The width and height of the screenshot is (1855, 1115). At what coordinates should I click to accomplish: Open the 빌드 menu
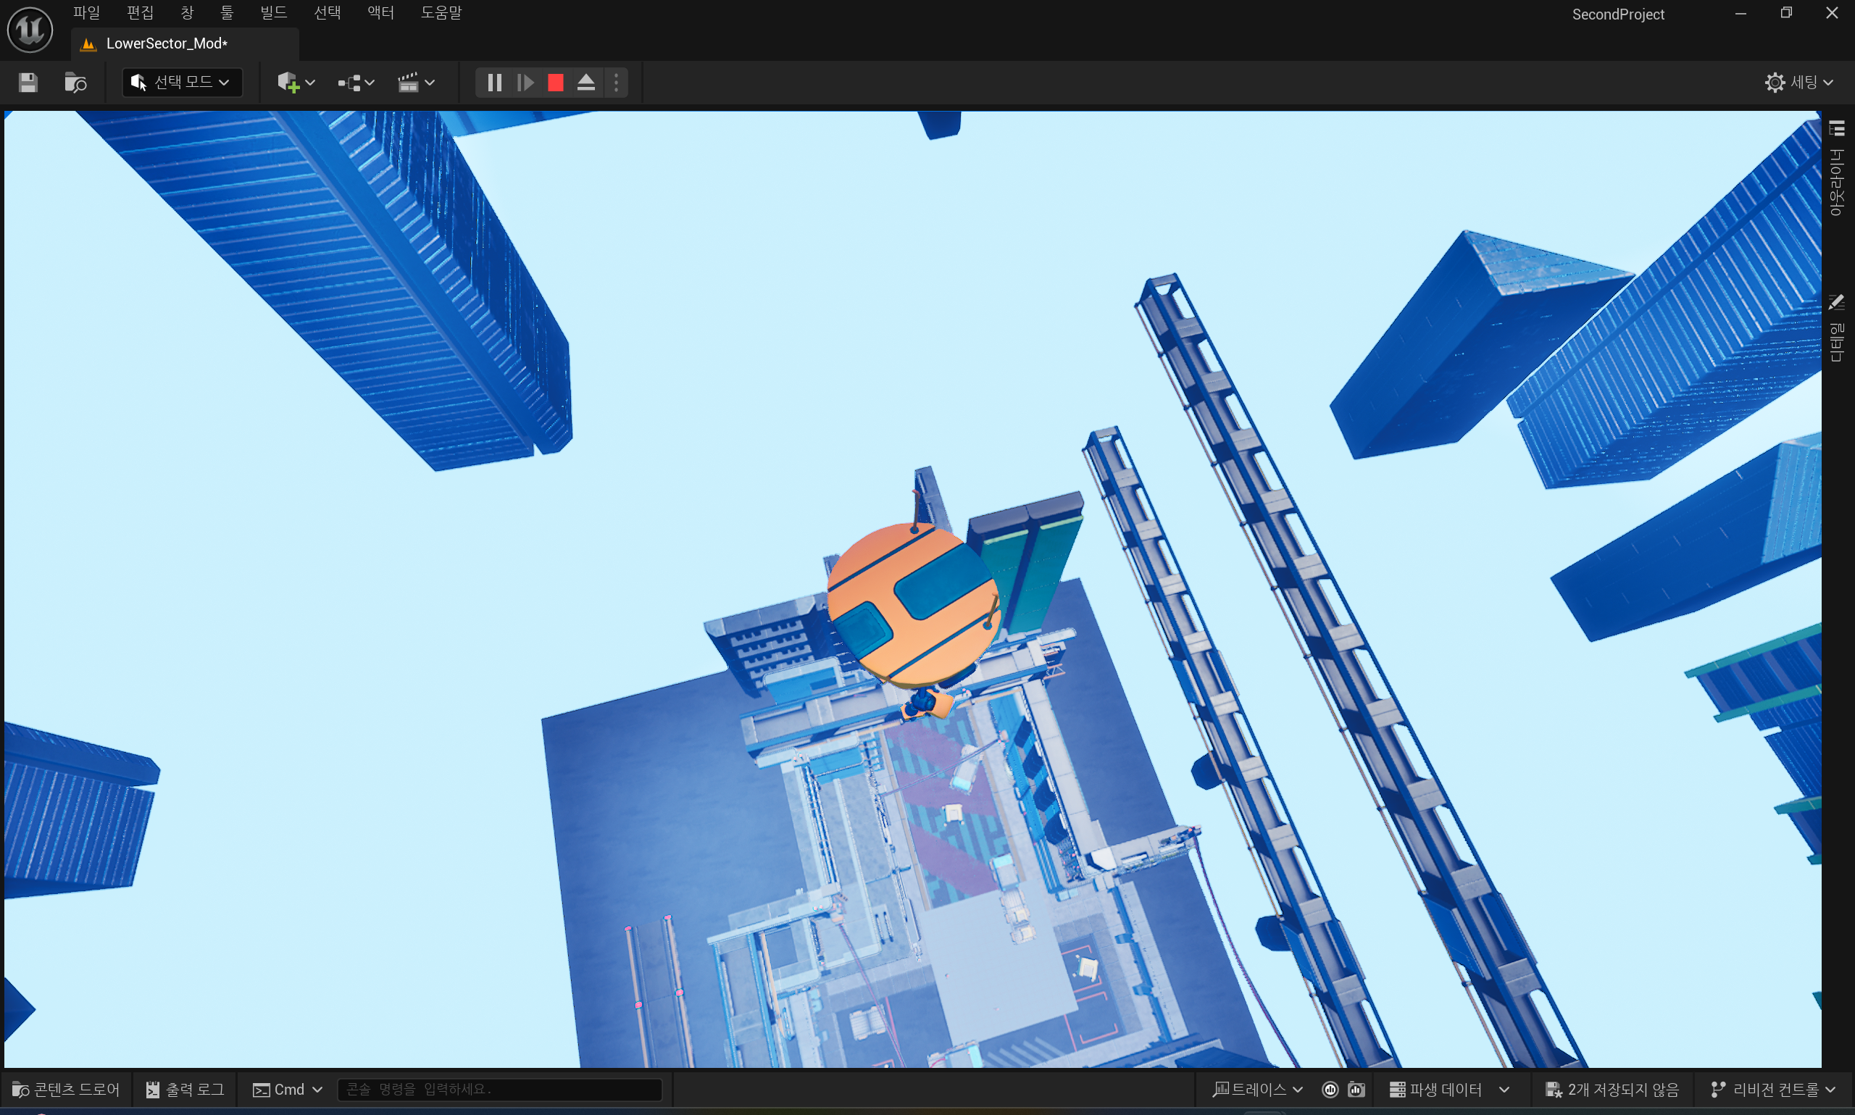click(273, 13)
